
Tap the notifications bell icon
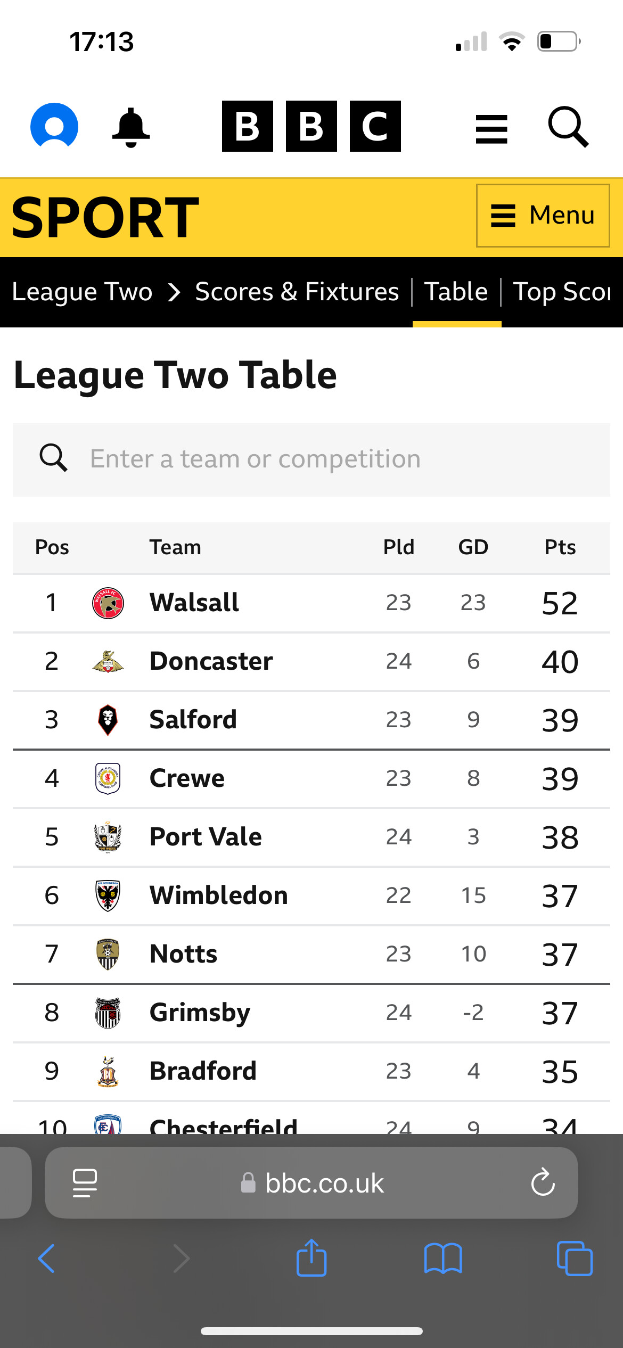(x=131, y=127)
